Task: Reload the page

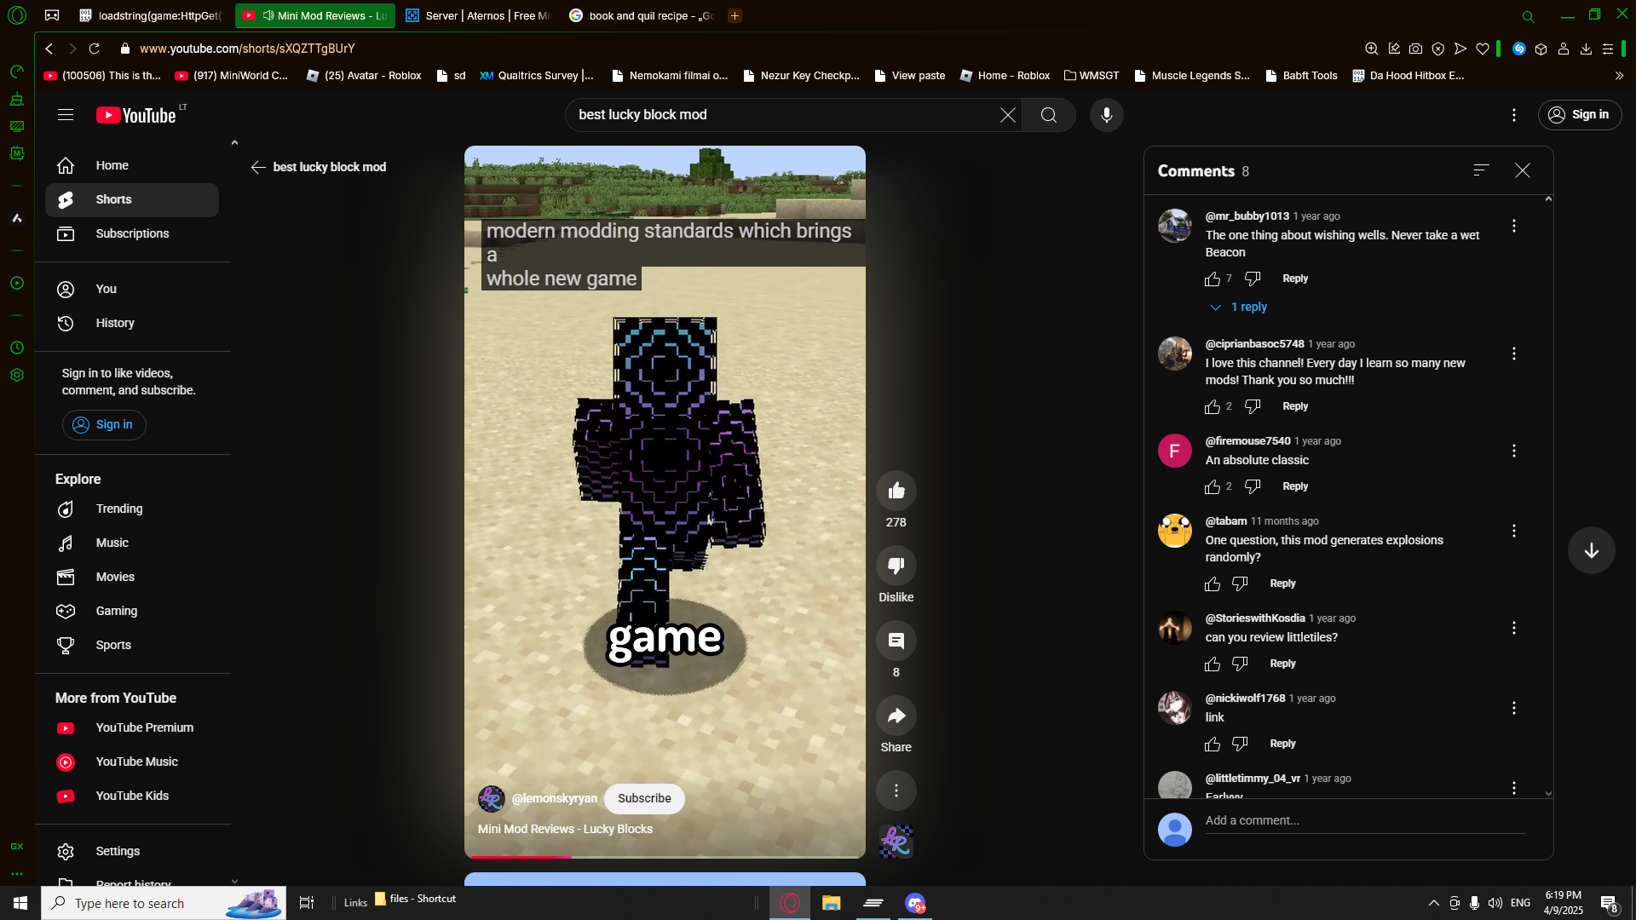Action: (95, 49)
